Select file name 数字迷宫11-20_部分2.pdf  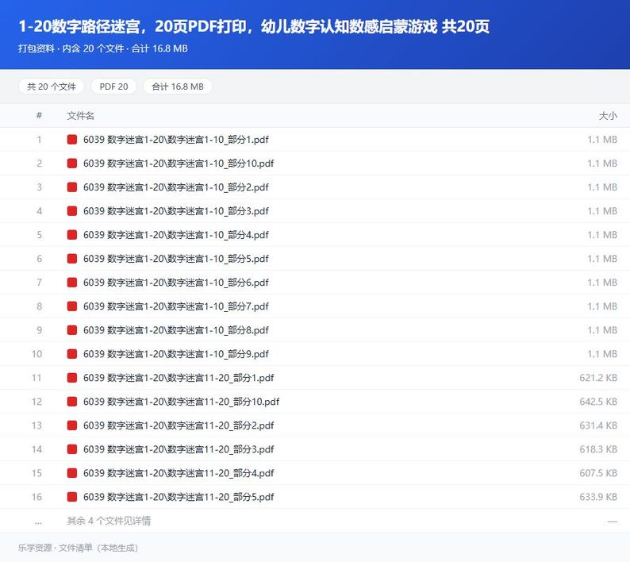click(179, 425)
